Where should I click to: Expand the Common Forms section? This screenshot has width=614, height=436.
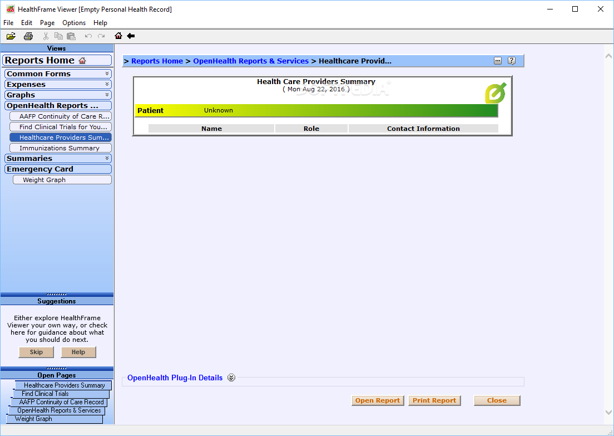coord(58,74)
